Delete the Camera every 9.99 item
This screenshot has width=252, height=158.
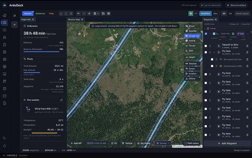(247, 66)
